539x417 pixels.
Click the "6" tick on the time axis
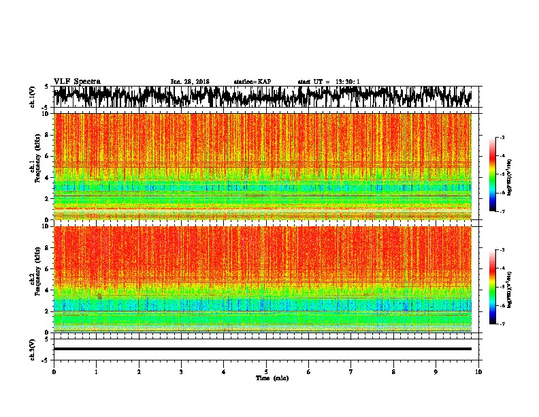[309, 372]
